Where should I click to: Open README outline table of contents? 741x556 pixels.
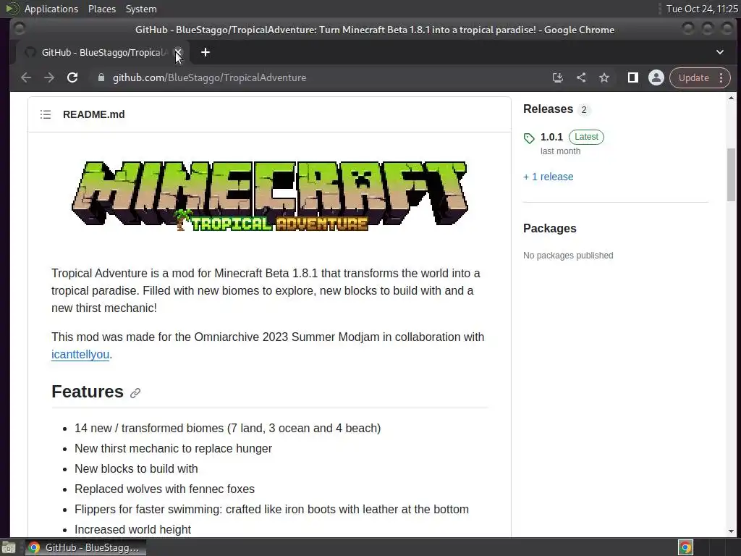tap(46, 114)
